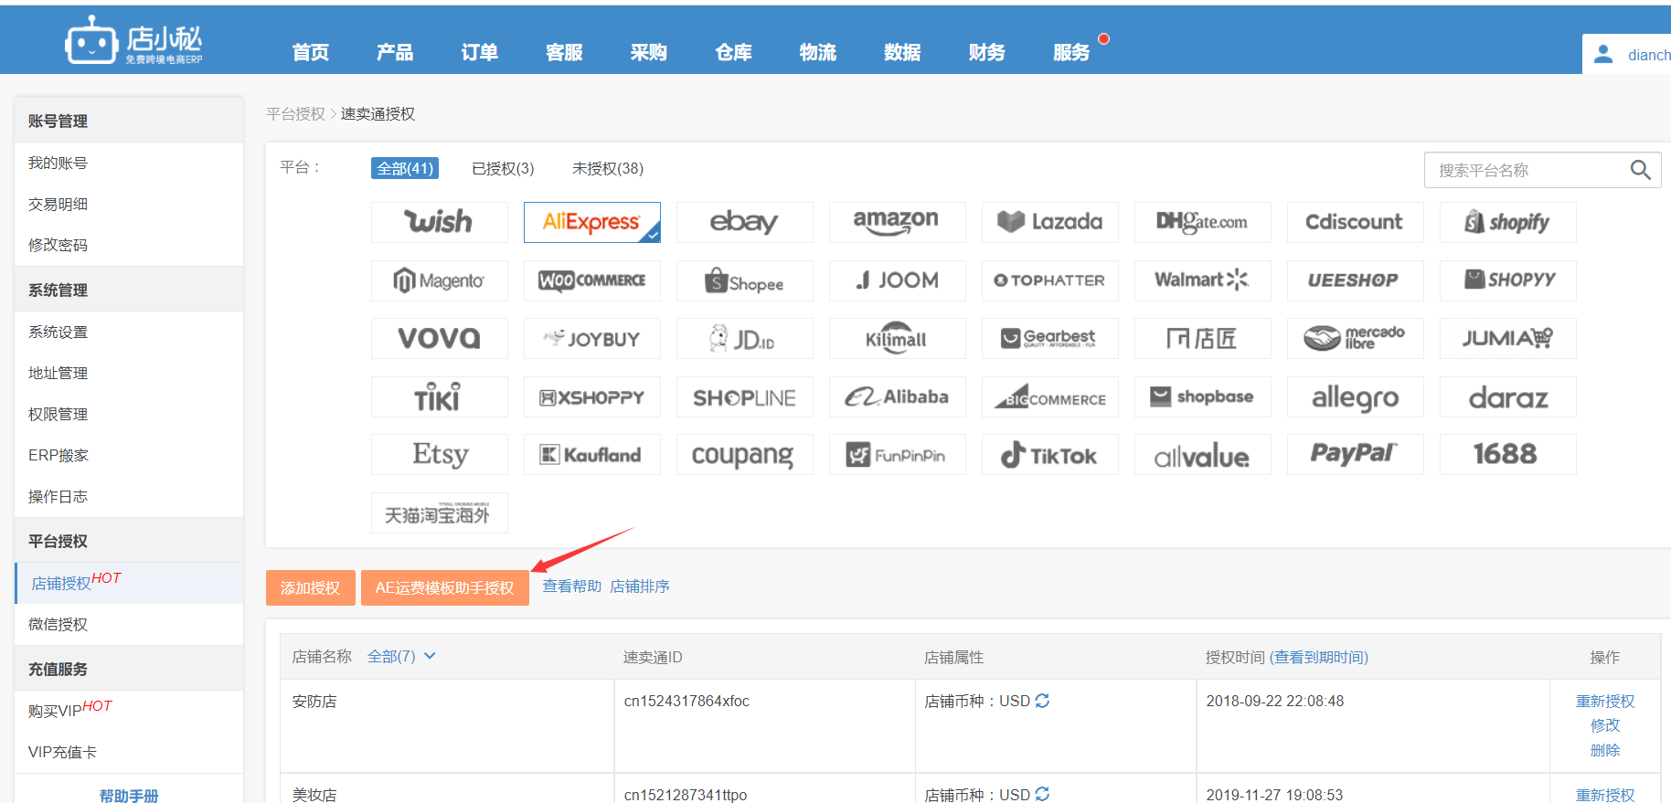Pick the JD.ID platform logo

(x=744, y=338)
